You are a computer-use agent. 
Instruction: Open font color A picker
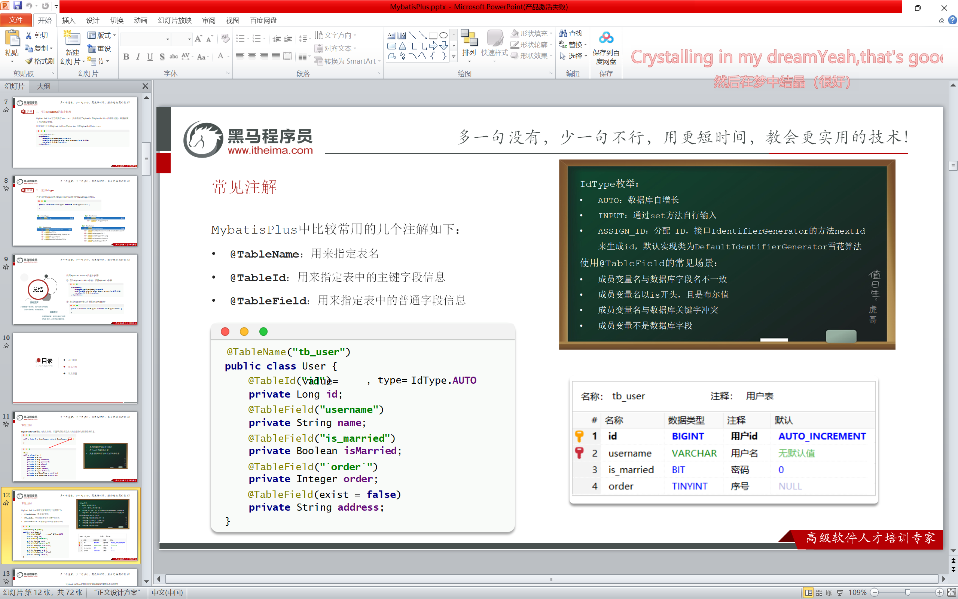(221, 57)
